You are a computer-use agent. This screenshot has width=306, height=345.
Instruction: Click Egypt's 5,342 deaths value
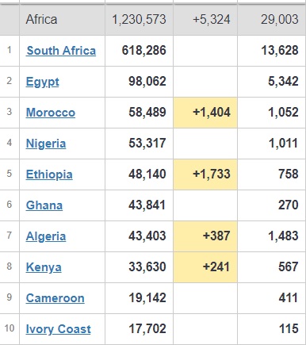283,81
